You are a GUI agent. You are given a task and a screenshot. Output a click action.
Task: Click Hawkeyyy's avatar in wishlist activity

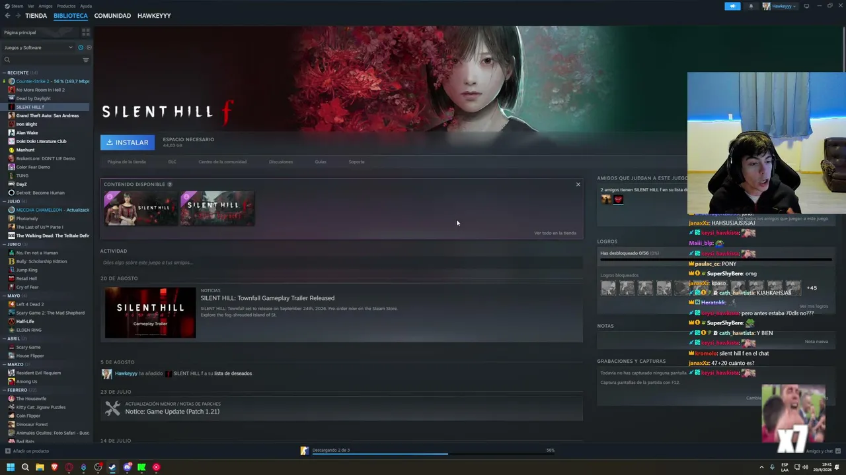click(106, 373)
